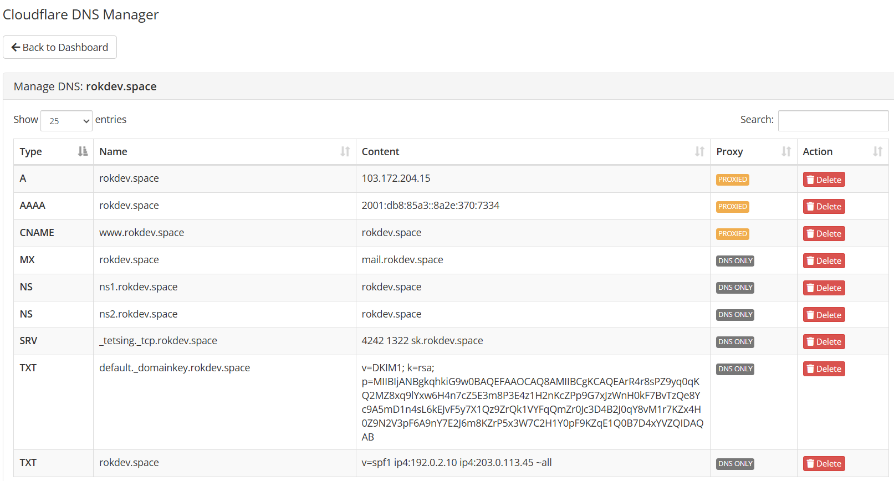The width and height of the screenshot is (894, 481).
Task: Click DNS ONLY badge in DKIM row
Action: click(735, 369)
